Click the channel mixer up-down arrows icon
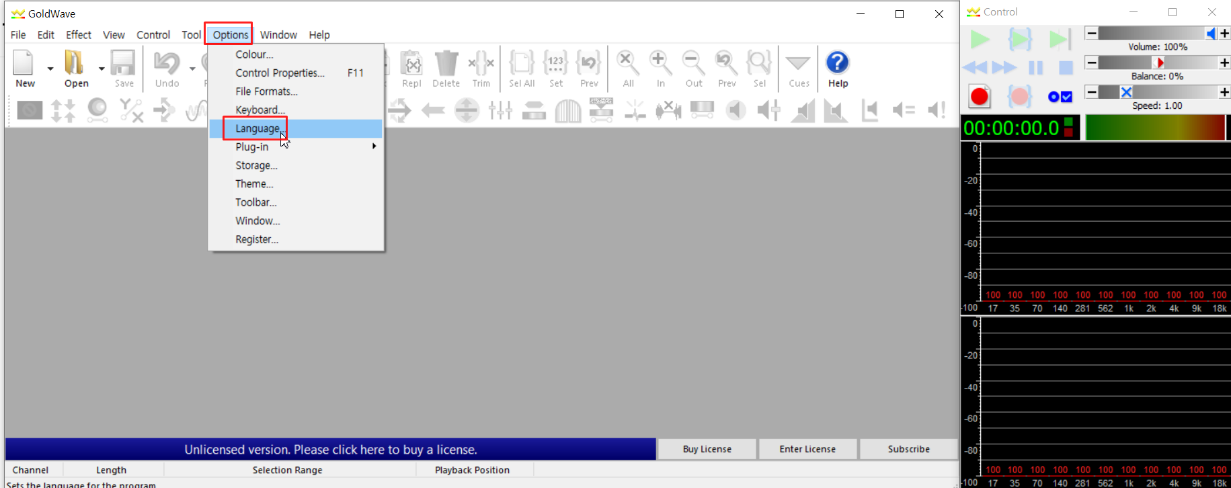1231x488 pixels. pyautogui.click(x=63, y=110)
